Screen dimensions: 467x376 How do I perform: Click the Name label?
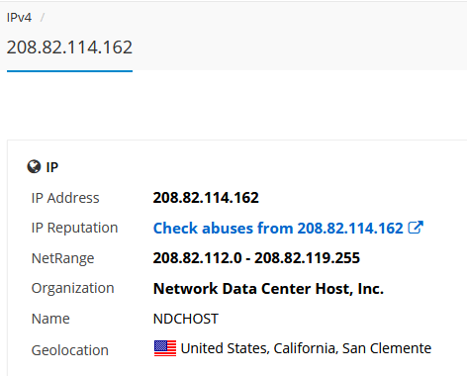pos(50,319)
